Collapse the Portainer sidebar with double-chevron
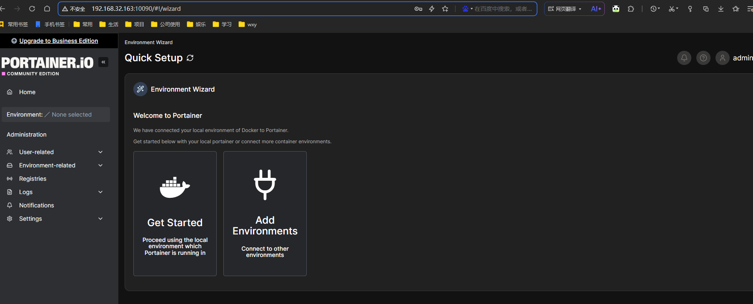 tap(103, 62)
